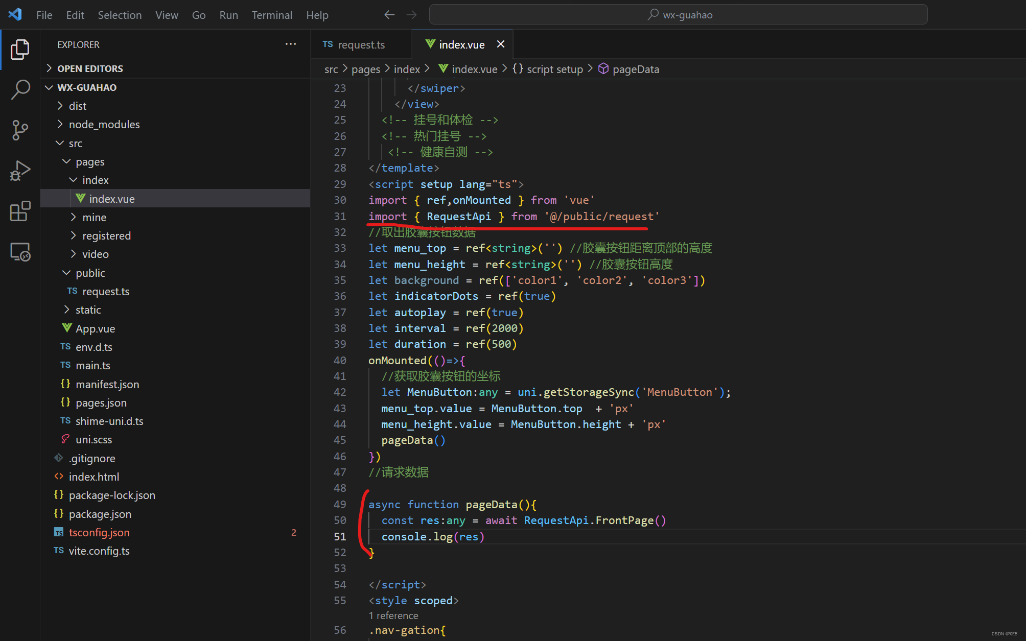
Task: Open Run and Debug view
Action: 20,171
